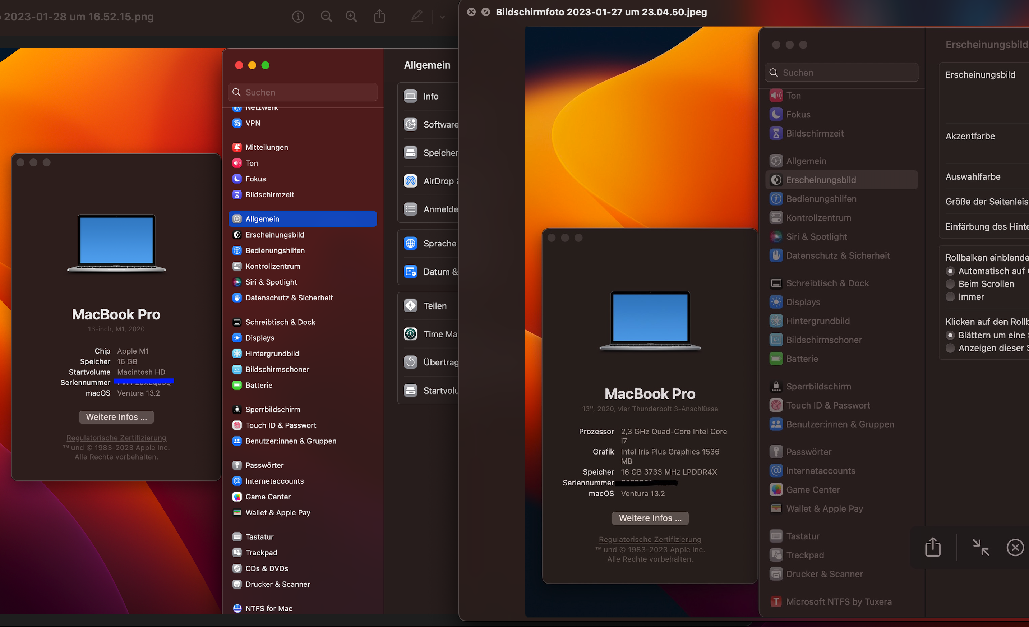Viewport: 1029px width, 627px height.
Task: Click the zoom out magnifier icon
Action: pyautogui.click(x=326, y=17)
